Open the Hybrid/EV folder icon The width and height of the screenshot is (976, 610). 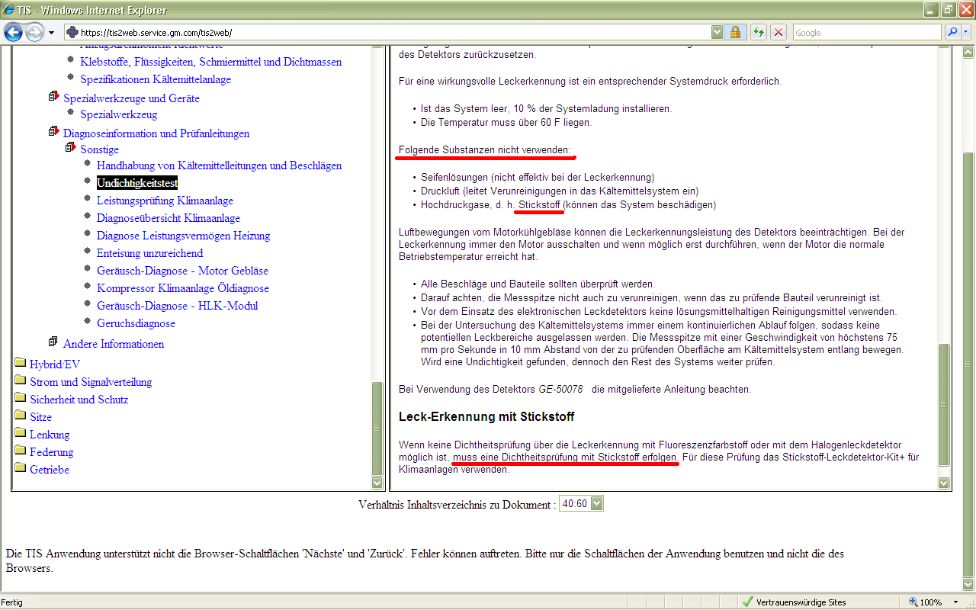[20, 364]
